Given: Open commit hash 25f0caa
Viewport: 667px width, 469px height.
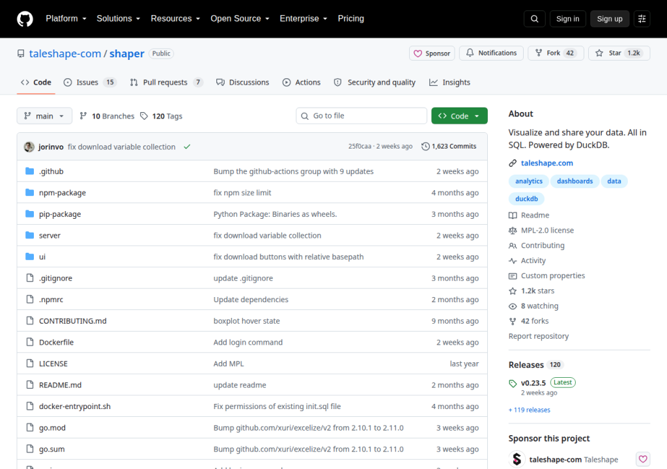Looking at the screenshot, I should tap(360, 147).
